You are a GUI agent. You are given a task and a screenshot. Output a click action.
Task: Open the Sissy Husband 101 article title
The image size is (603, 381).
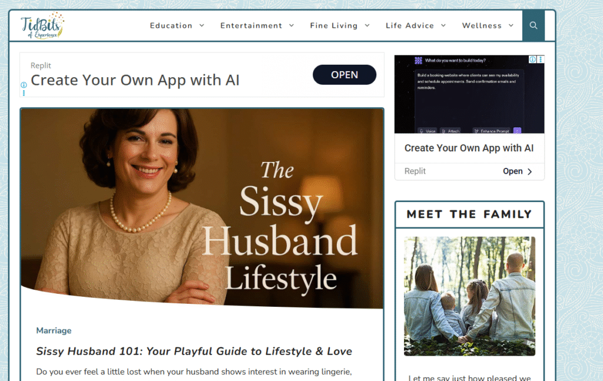(194, 352)
